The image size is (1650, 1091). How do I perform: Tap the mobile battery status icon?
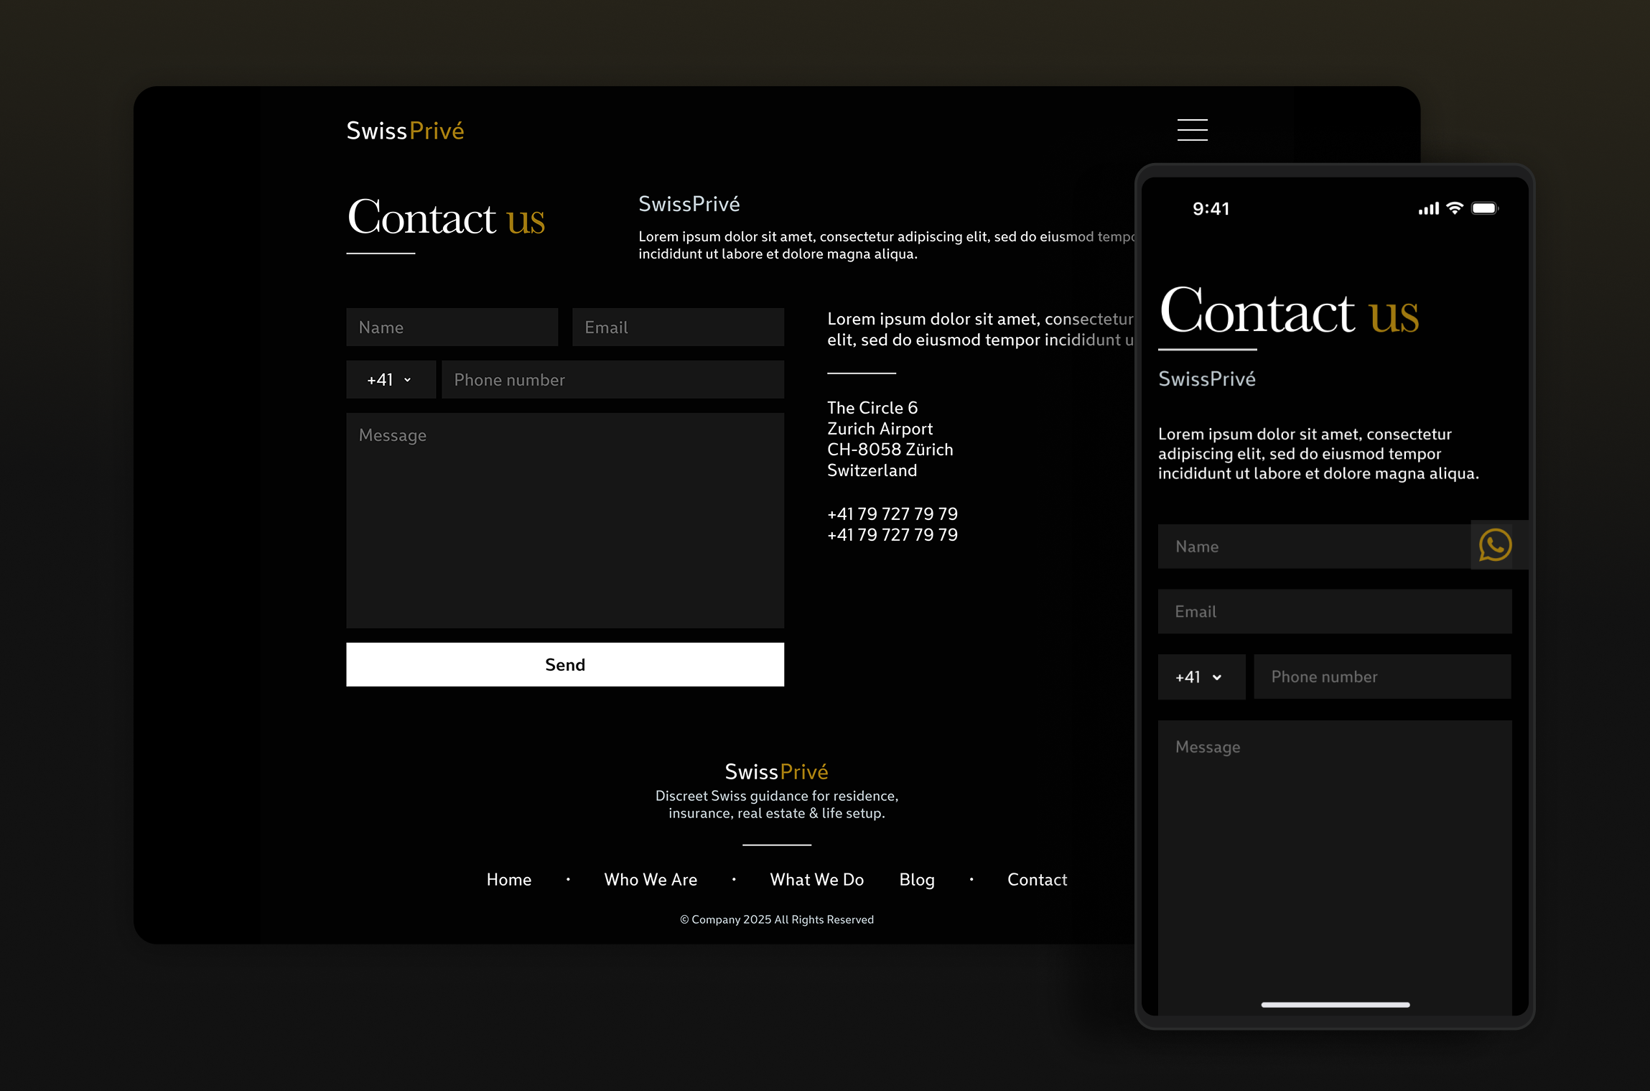tap(1484, 208)
